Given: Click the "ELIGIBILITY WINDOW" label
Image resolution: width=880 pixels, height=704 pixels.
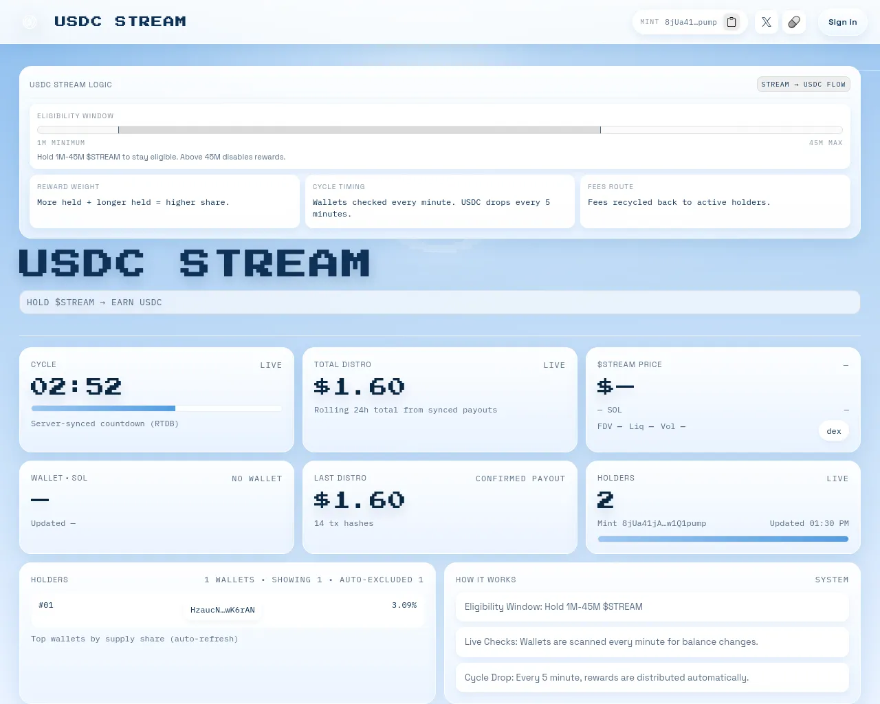Looking at the screenshot, I should click(x=76, y=116).
